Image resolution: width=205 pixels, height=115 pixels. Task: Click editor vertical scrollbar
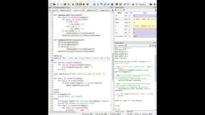113,66
